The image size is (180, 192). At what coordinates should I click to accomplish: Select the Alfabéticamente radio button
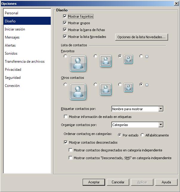point(142,135)
